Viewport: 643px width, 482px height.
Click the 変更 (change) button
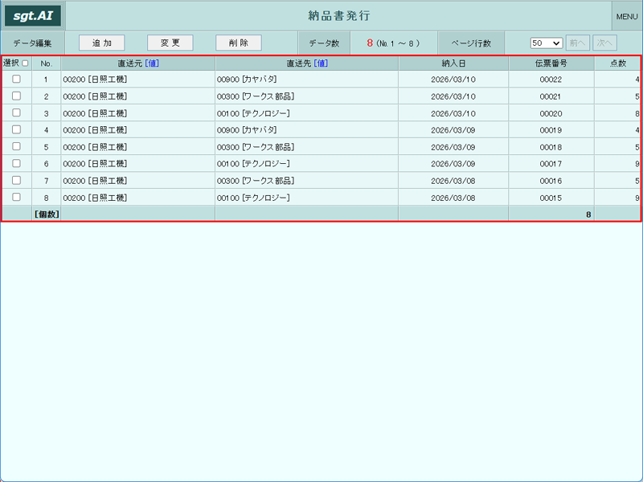170,43
